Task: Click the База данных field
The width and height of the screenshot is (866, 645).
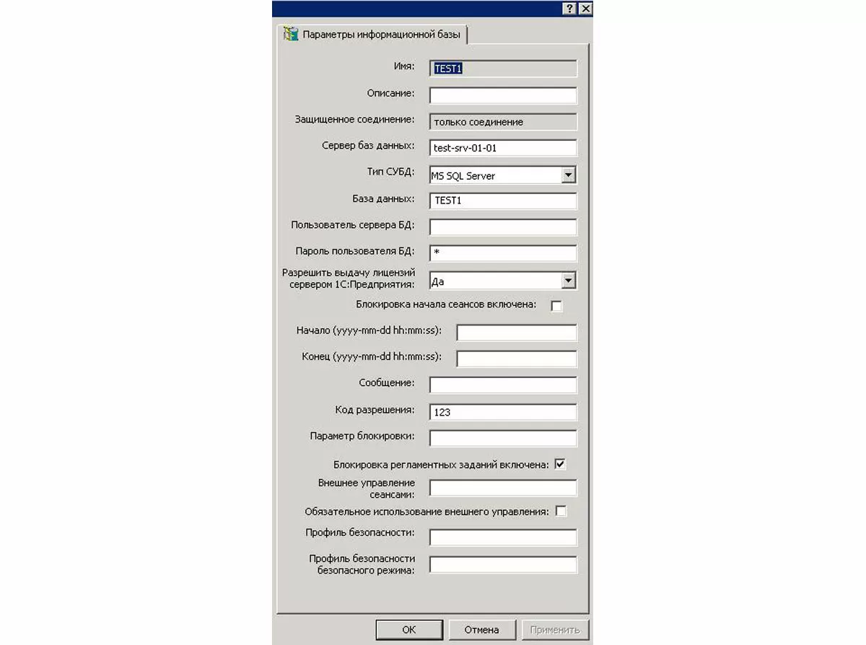Action: (x=503, y=201)
